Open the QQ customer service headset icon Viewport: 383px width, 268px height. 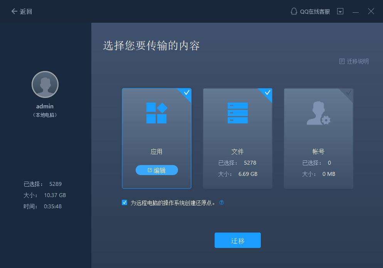(294, 11)
